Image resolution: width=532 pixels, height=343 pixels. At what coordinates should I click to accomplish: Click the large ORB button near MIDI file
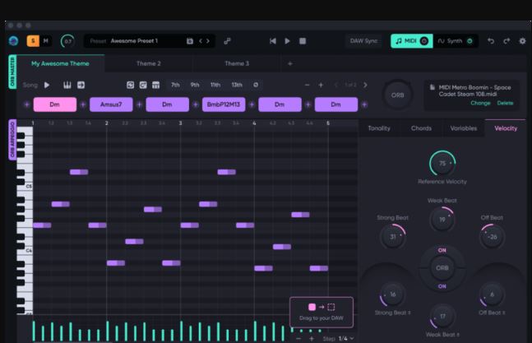(x=397, y=95)
